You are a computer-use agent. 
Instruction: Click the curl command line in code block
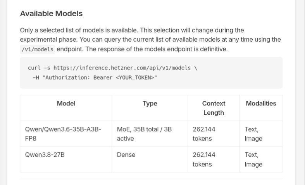pos(112,68)
